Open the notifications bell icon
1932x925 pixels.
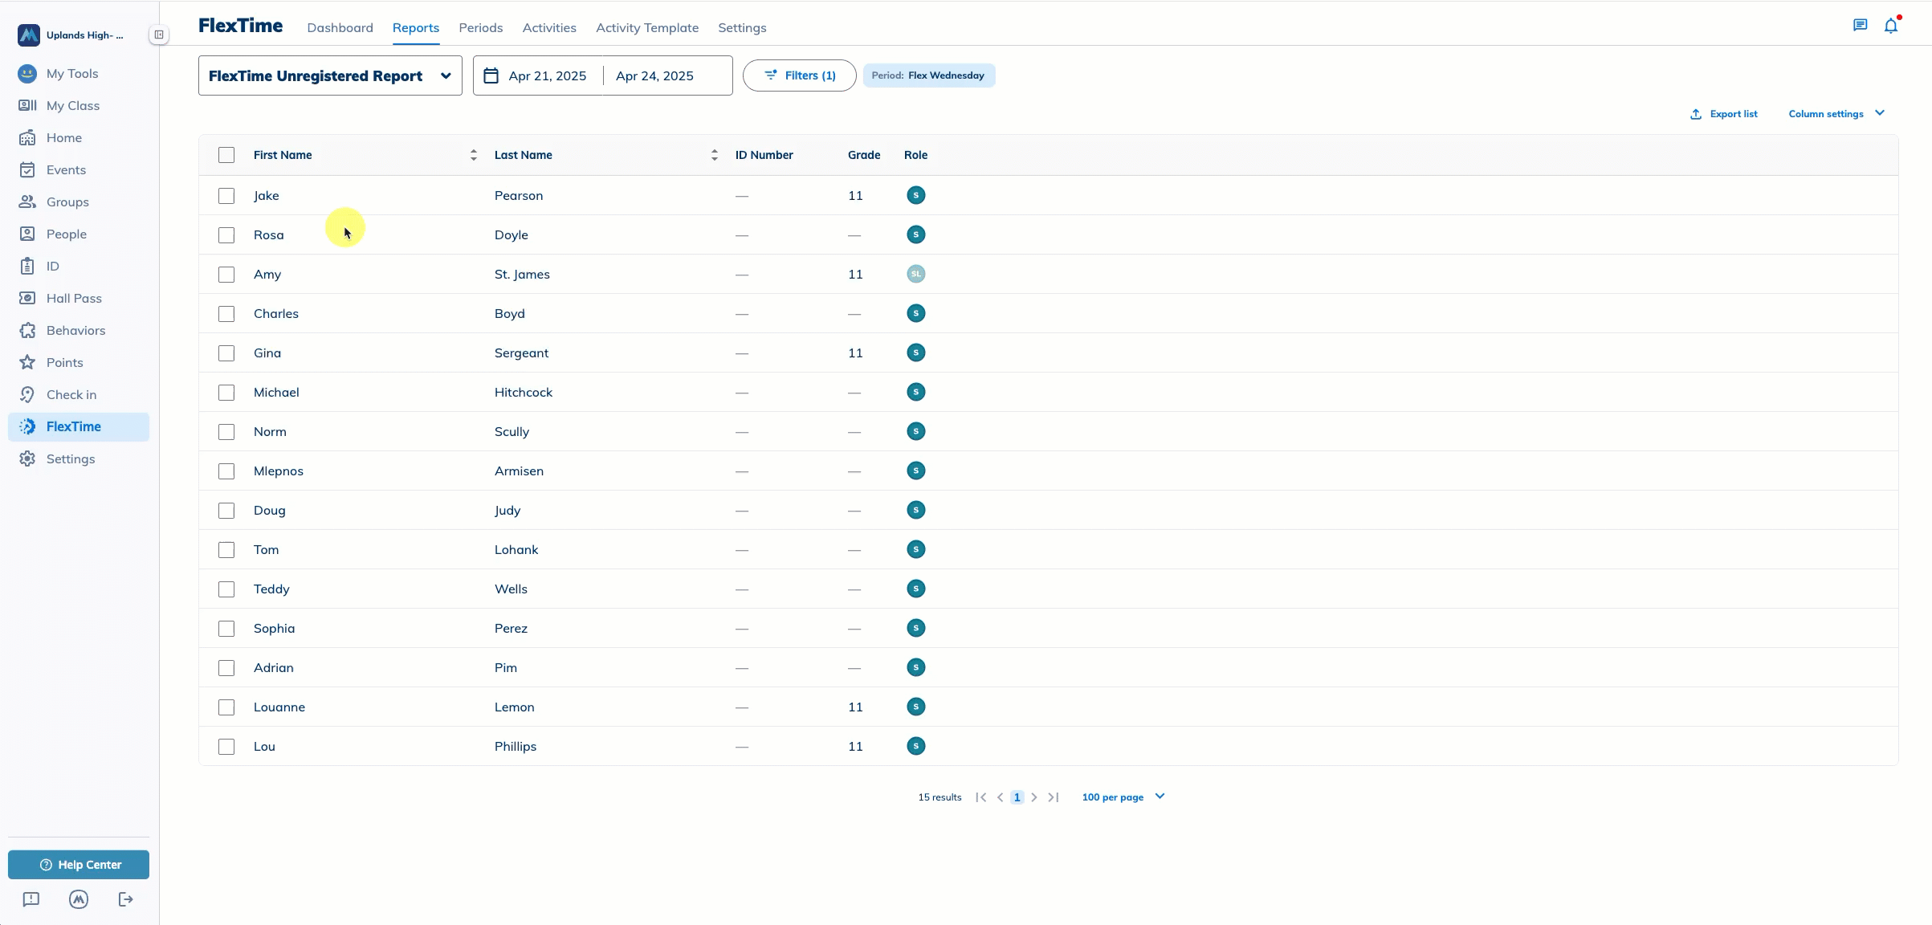[x=1890, y=26]
